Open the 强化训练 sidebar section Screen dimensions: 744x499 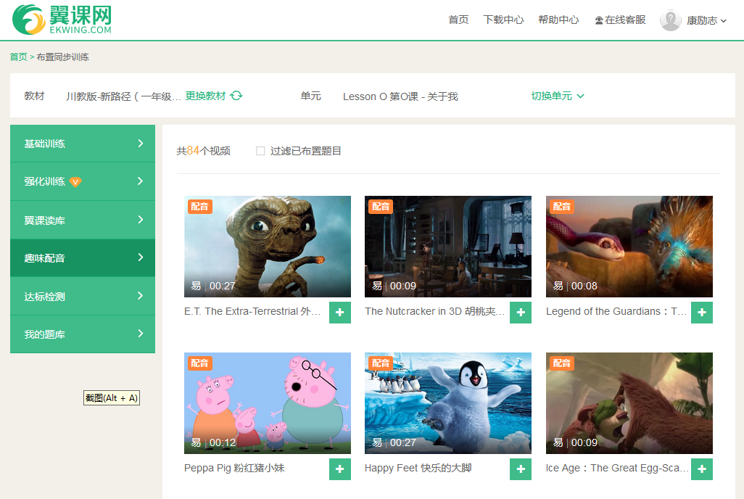(x=83, y=181)
